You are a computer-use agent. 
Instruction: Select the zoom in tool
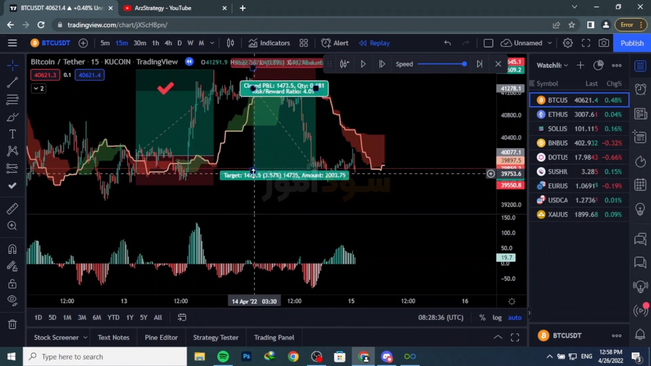point(13,226)
